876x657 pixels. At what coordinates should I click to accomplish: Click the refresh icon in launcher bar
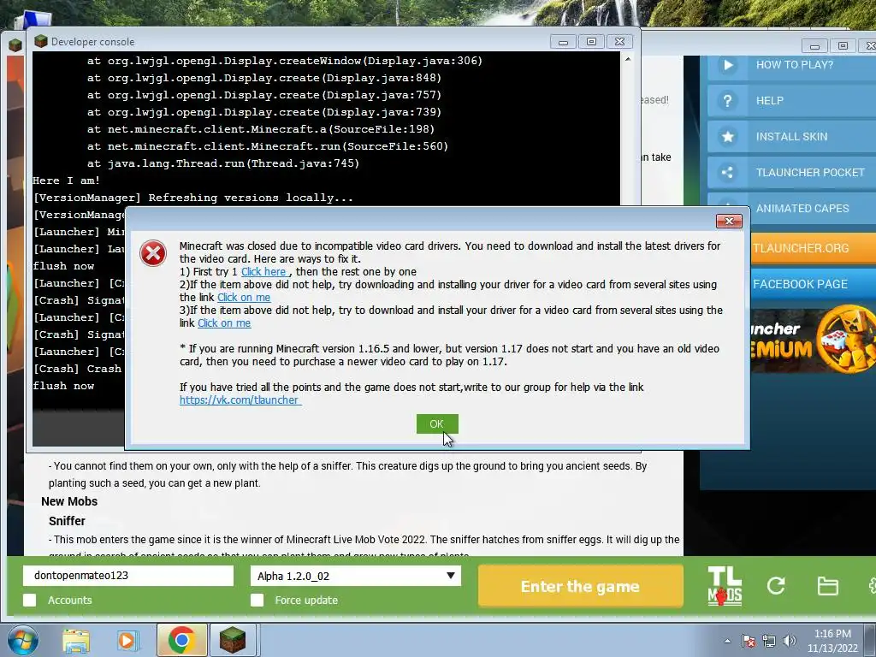coord(776,585)
